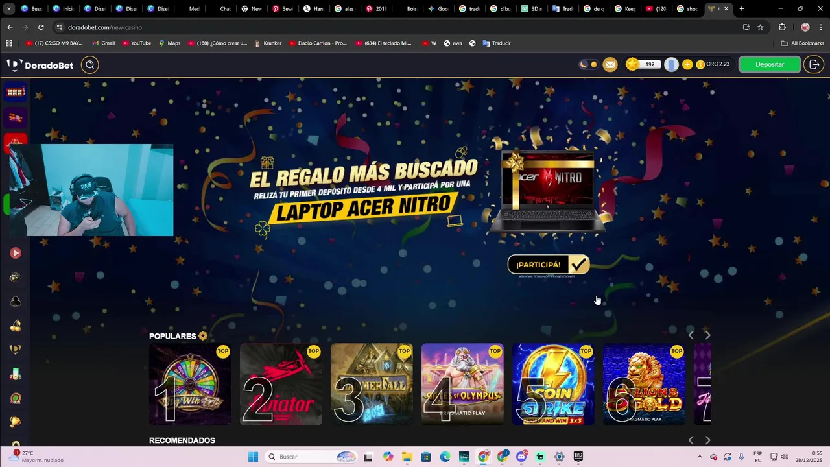Open the roulette wheel sidebar icon
Image resolution: width=830 pixels, height=467 pixels.
pos(16,398)
